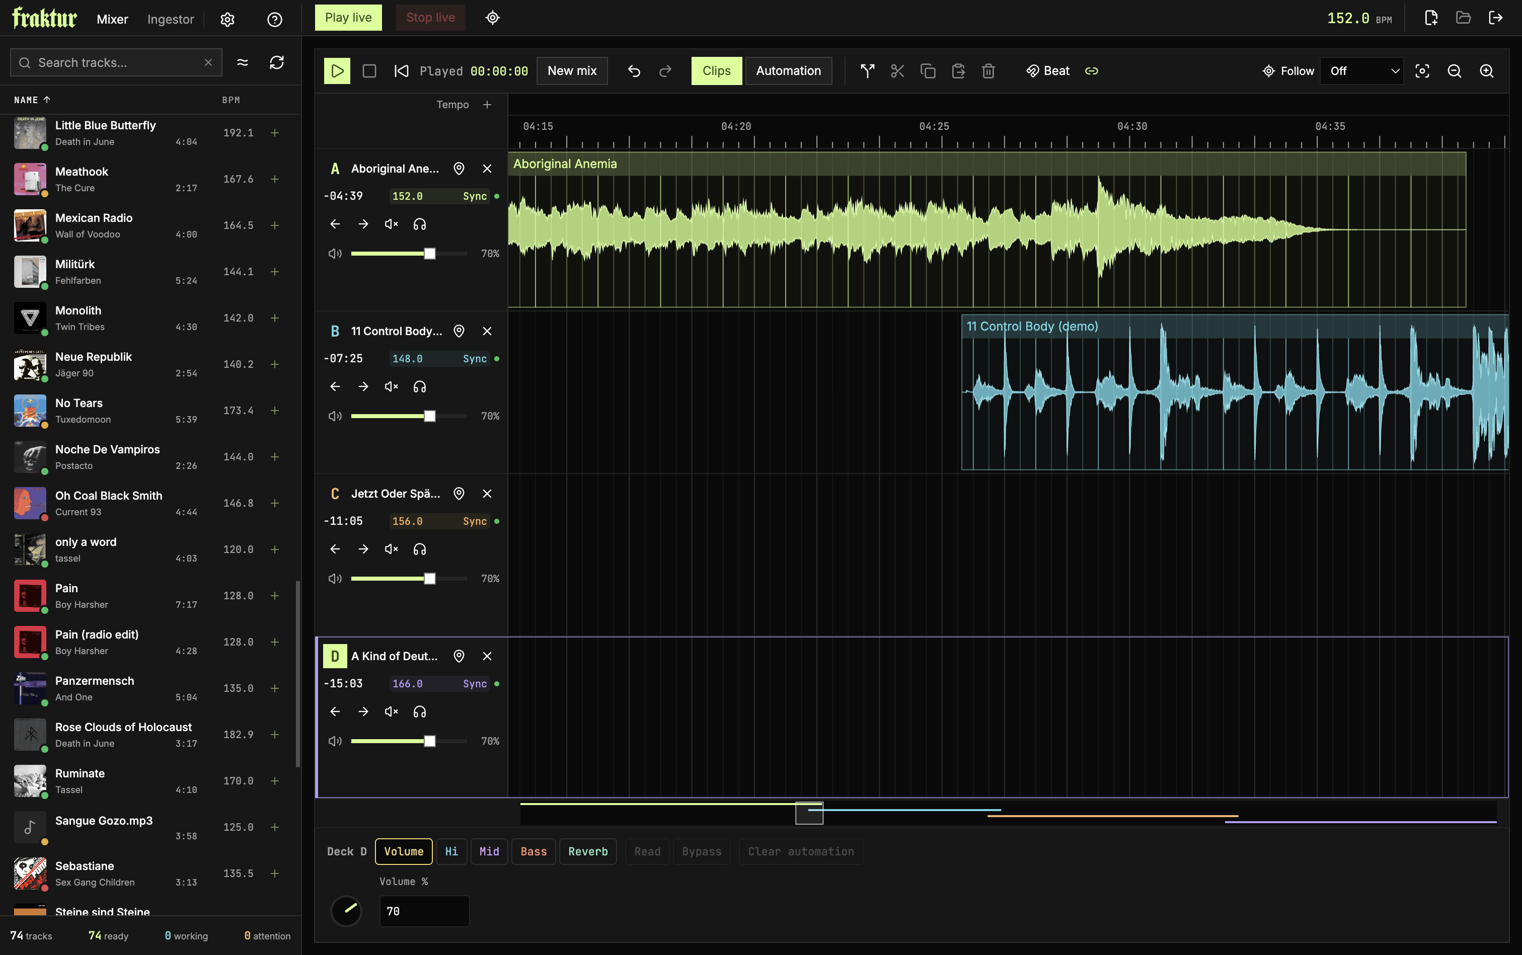Zoom out the timeline
Image resolution: width=1522 pixels, height=955 pixels.
[1455, 71]
